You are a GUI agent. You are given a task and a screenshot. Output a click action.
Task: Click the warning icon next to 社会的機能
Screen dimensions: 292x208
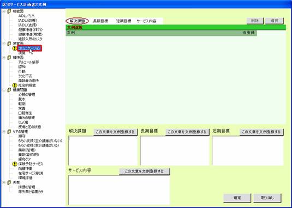pos(15,85)
